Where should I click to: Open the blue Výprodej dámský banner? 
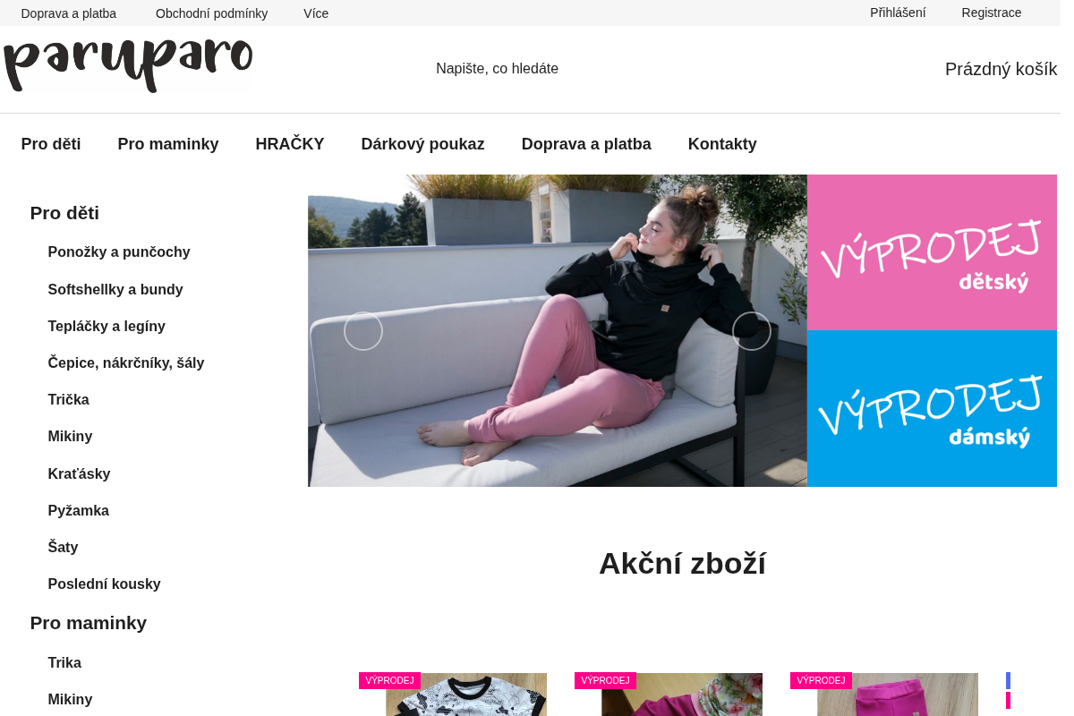pyautogui.click(x=932, y=409)
